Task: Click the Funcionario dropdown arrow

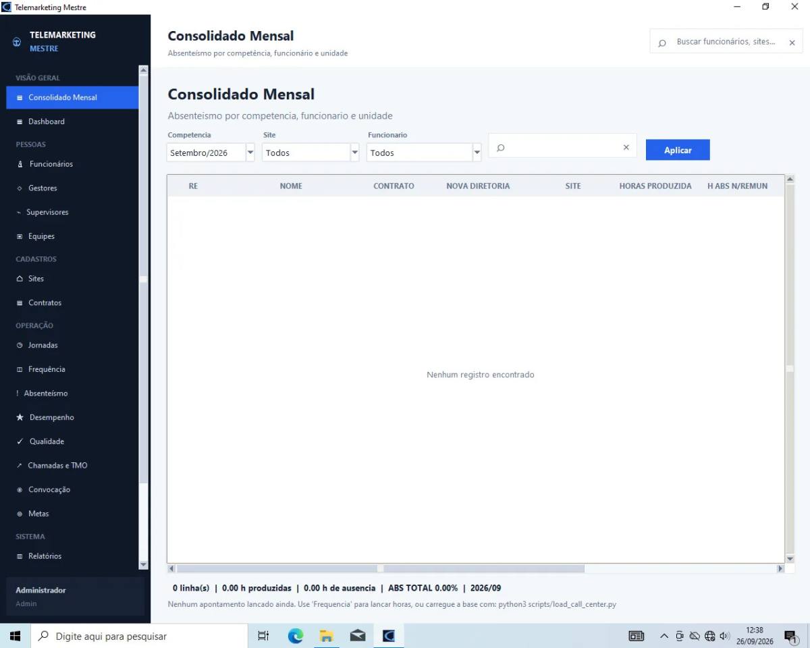Action: point(477,153)
